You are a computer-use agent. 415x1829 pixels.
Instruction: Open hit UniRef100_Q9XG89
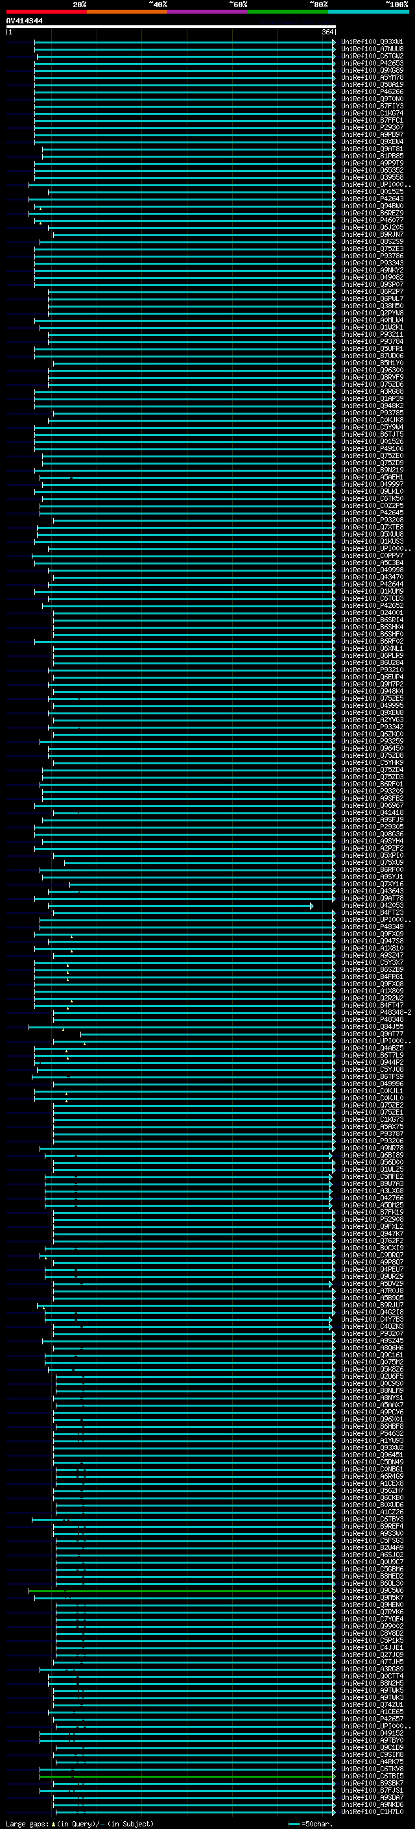[372, 70]
